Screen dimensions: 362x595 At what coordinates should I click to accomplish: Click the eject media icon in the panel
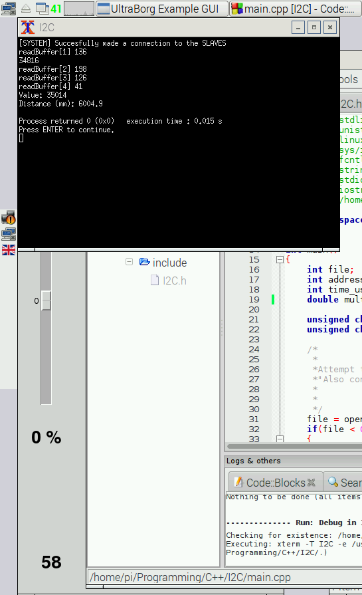(26, 9)
